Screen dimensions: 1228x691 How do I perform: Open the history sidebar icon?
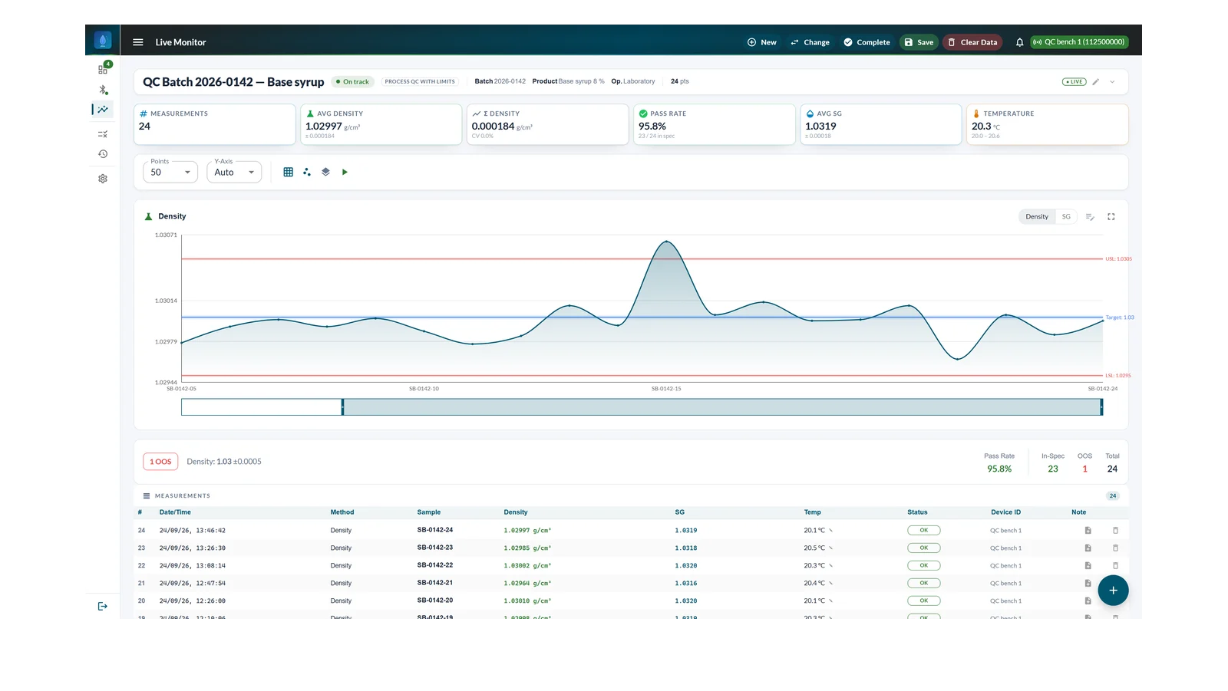point(103,154)
